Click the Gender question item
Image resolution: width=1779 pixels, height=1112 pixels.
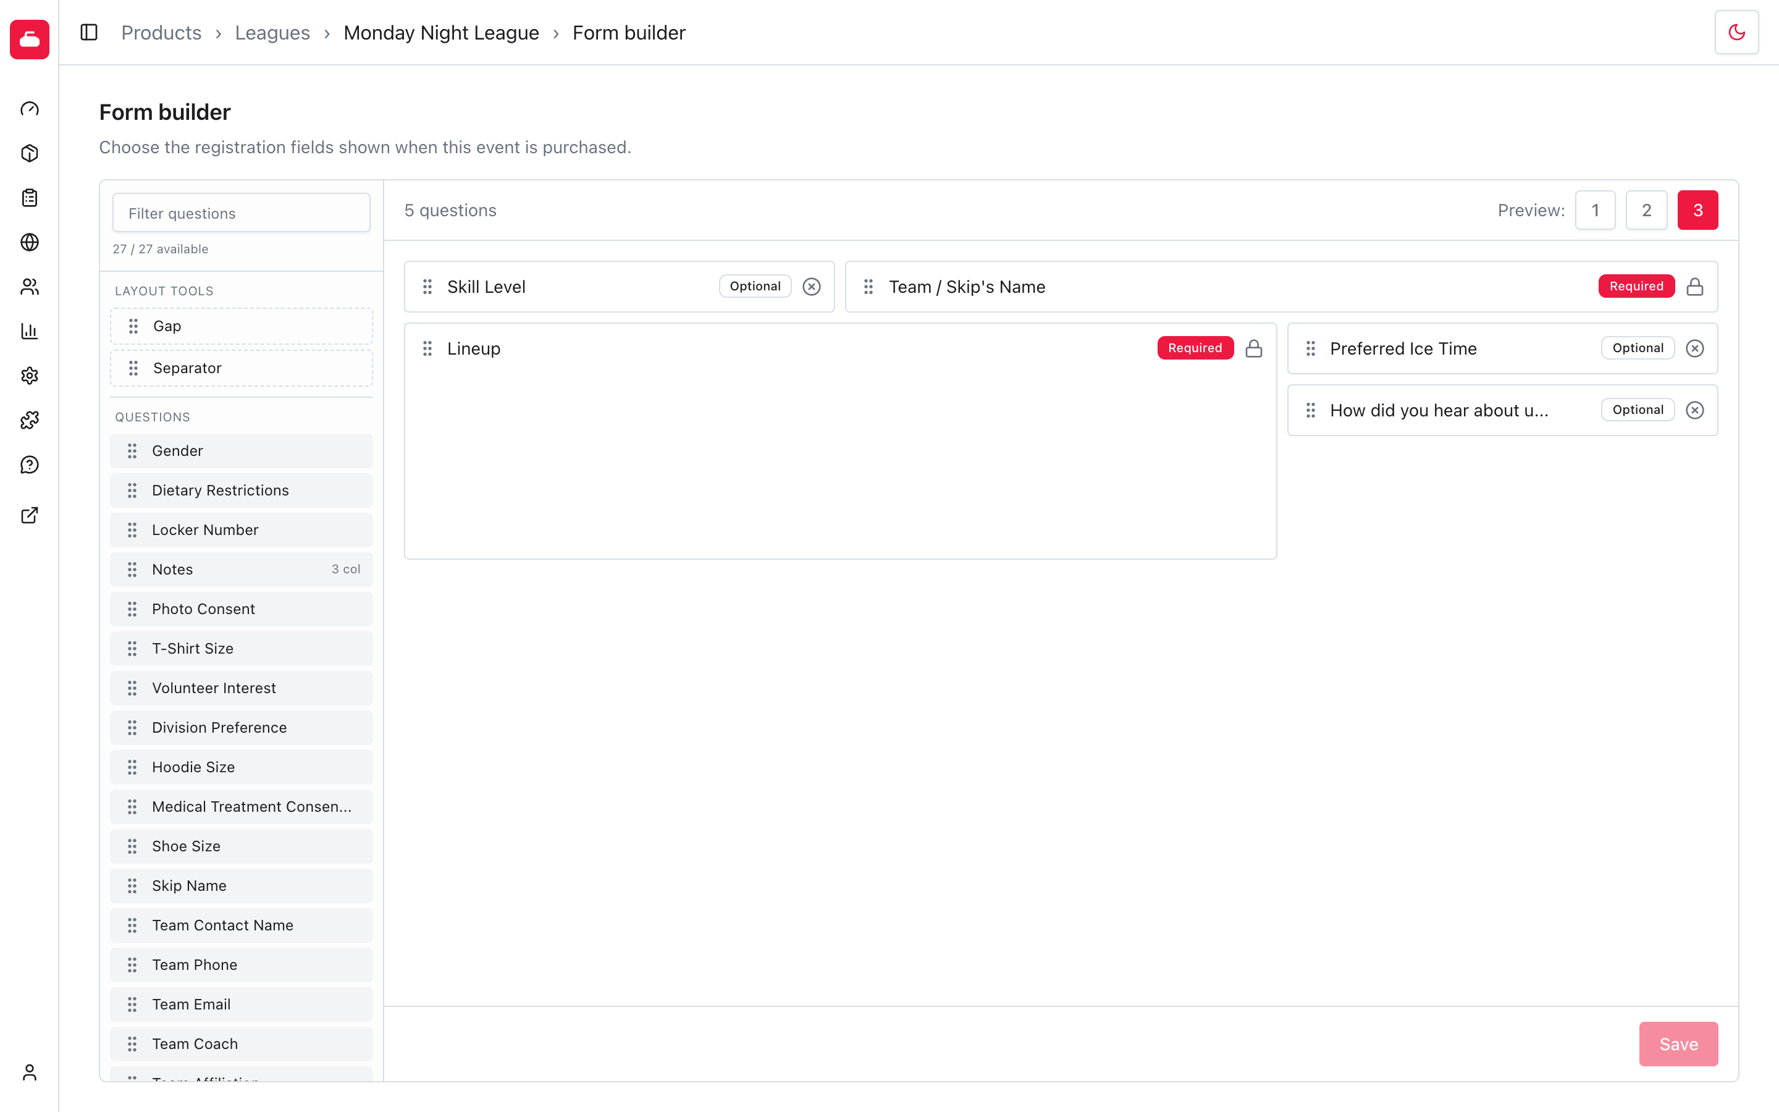[x=241, y=451]
